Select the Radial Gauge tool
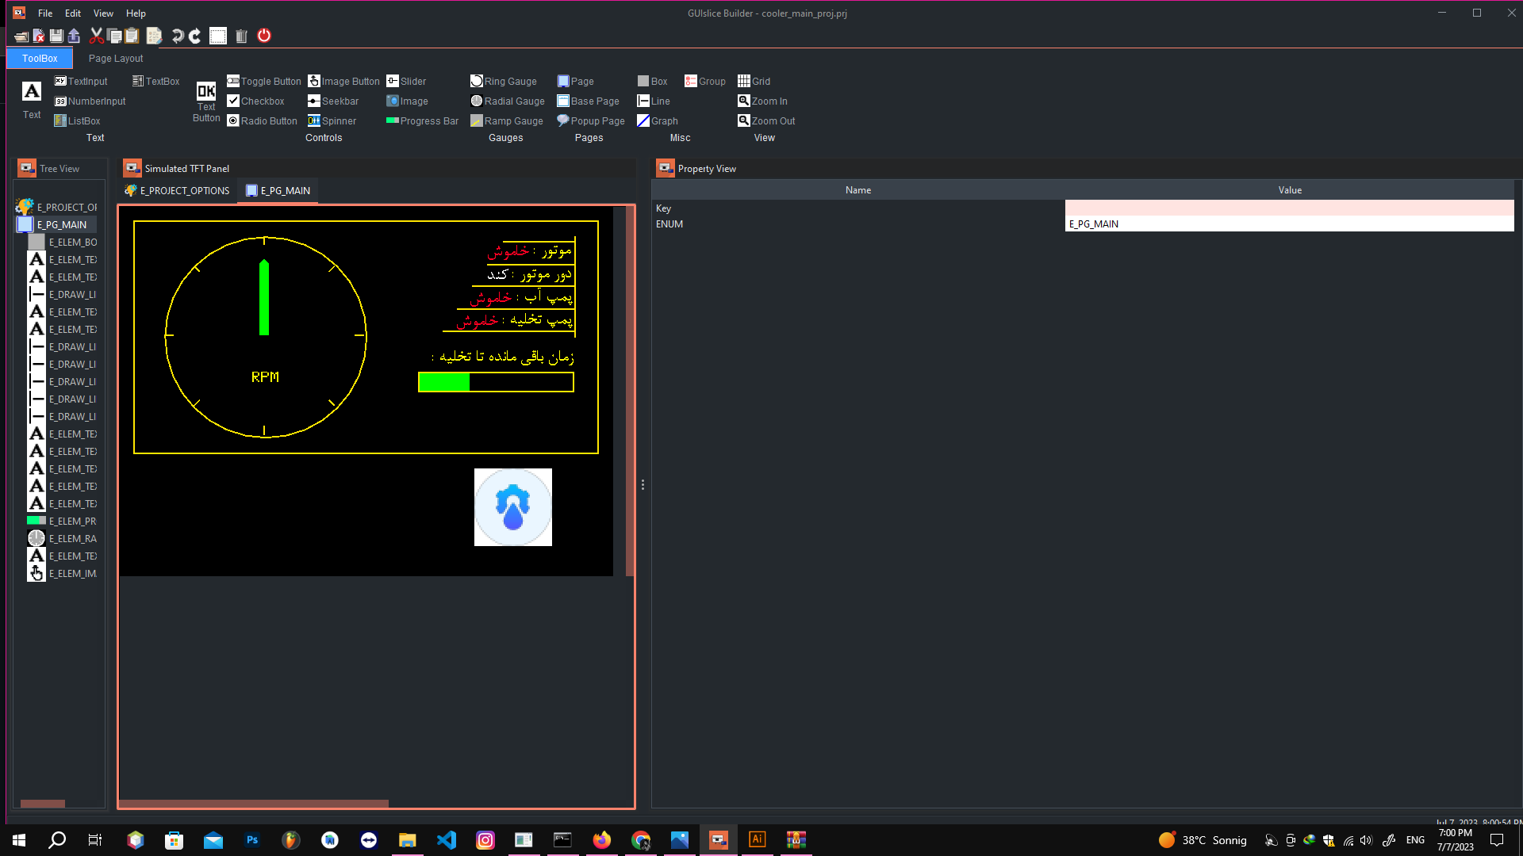The height and width of the screenshot is (856, 1523). tap(508, 101)
